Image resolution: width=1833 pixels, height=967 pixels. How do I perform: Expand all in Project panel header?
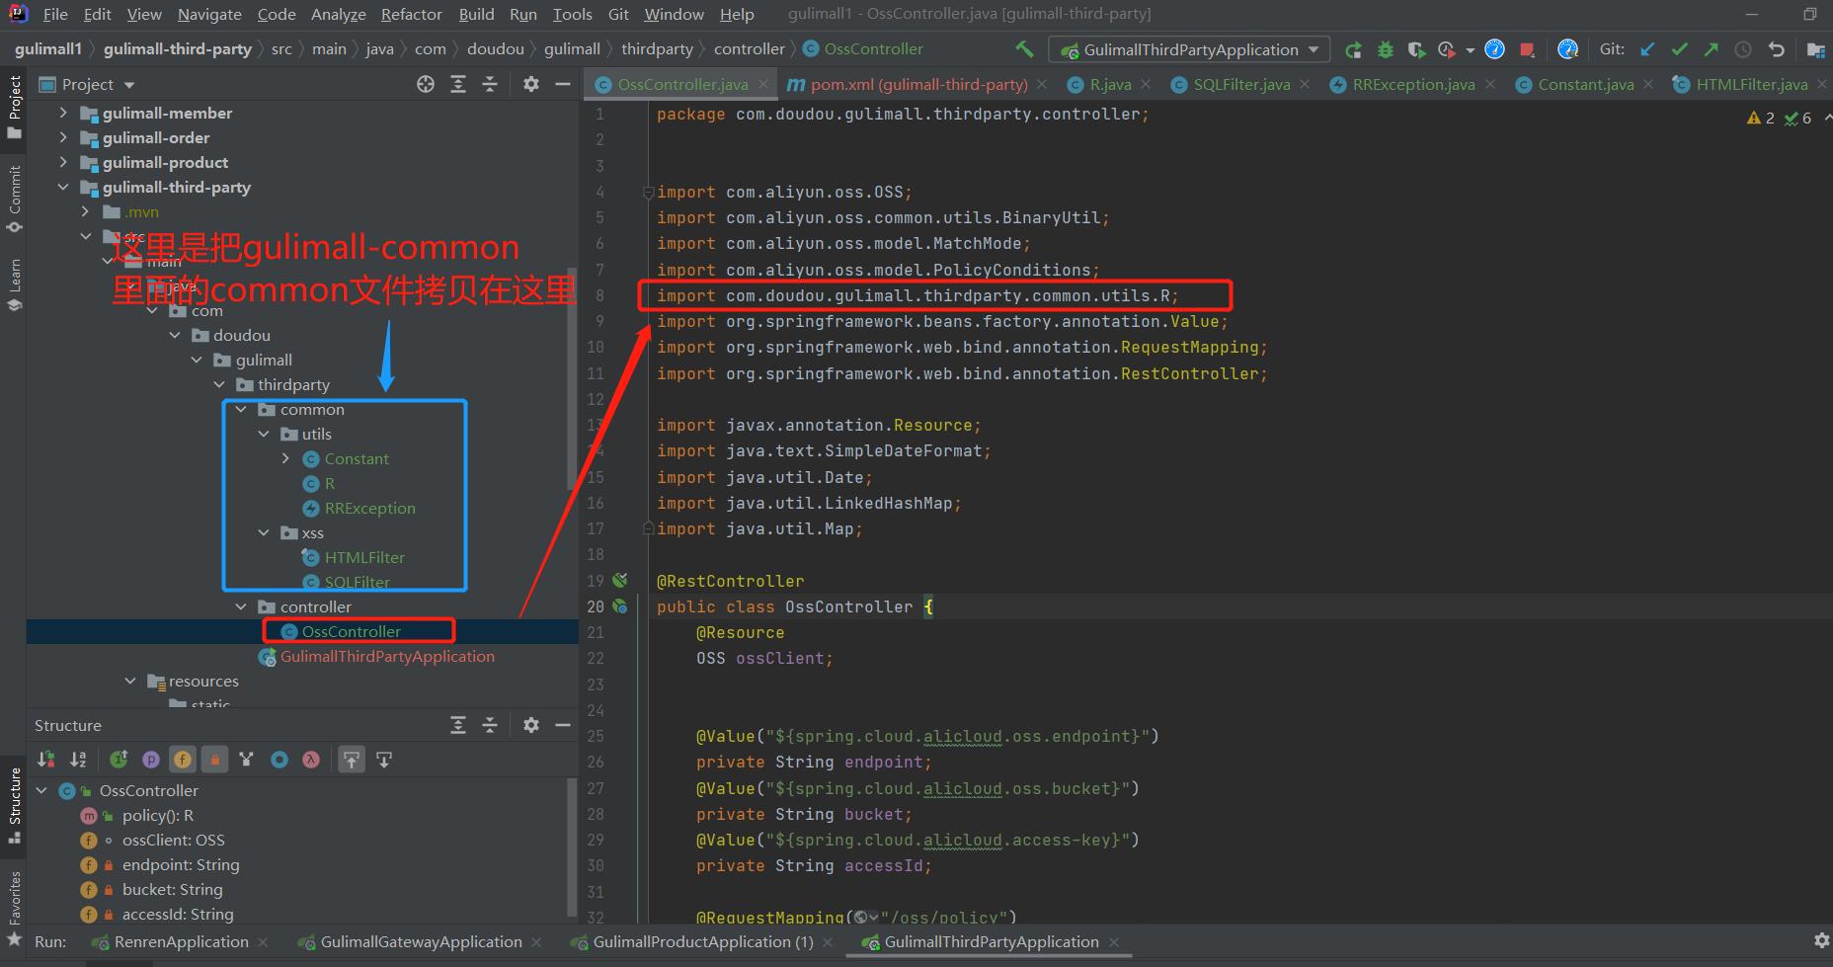click(458, 84)
